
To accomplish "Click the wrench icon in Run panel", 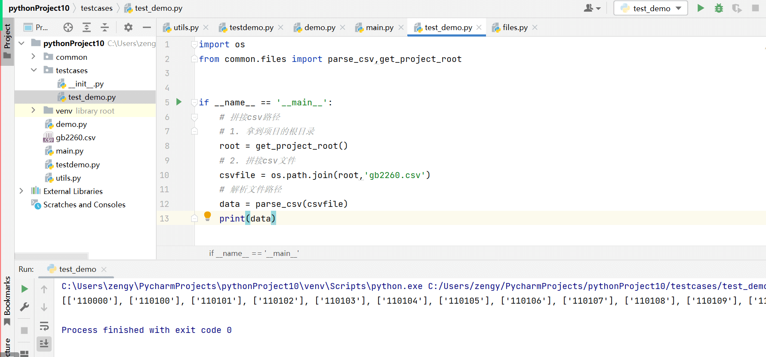I will [25, 307].
